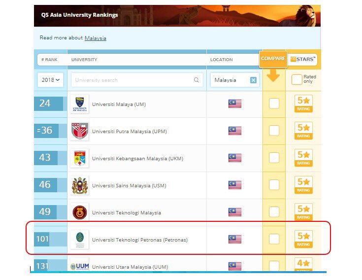Click the Universiti Teknologi Malaysia round logo

point(80,212)
